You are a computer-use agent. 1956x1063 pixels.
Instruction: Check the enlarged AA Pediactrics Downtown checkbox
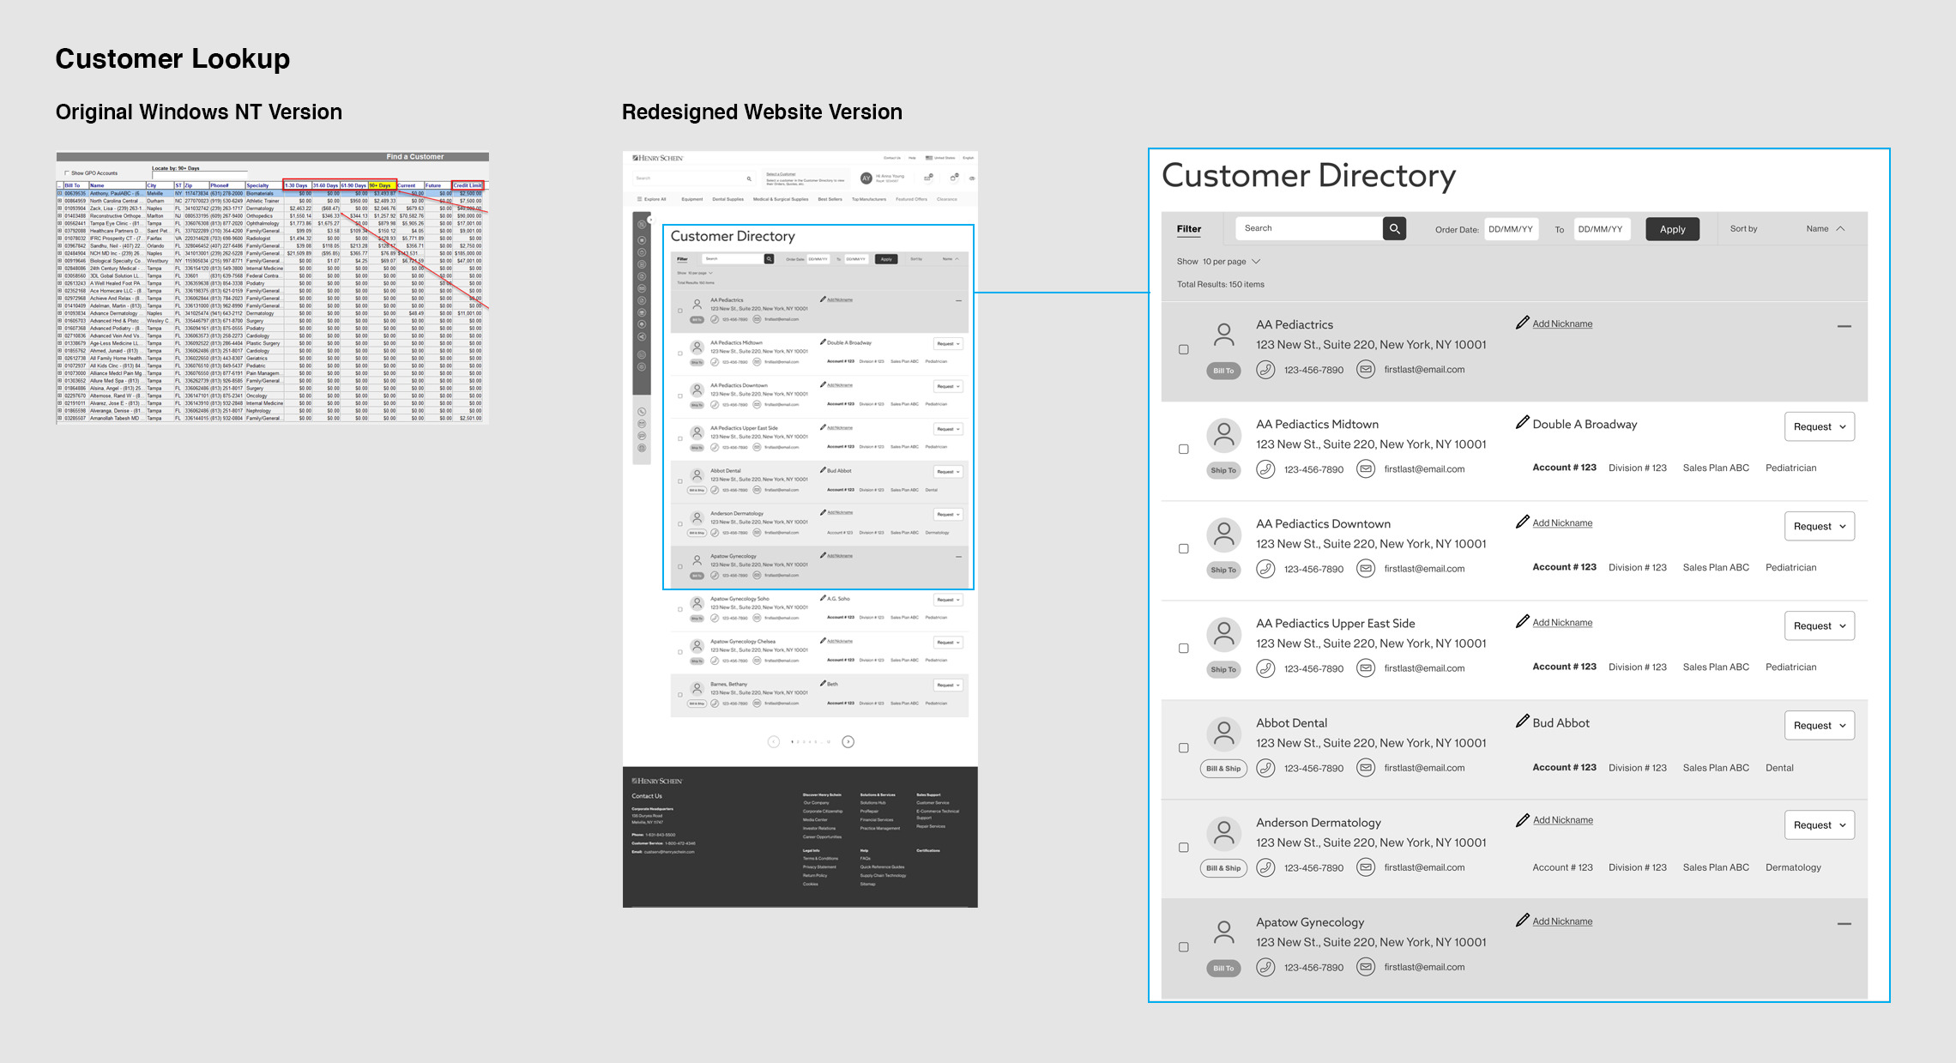pyautogui.click(x=1184, y=548)
